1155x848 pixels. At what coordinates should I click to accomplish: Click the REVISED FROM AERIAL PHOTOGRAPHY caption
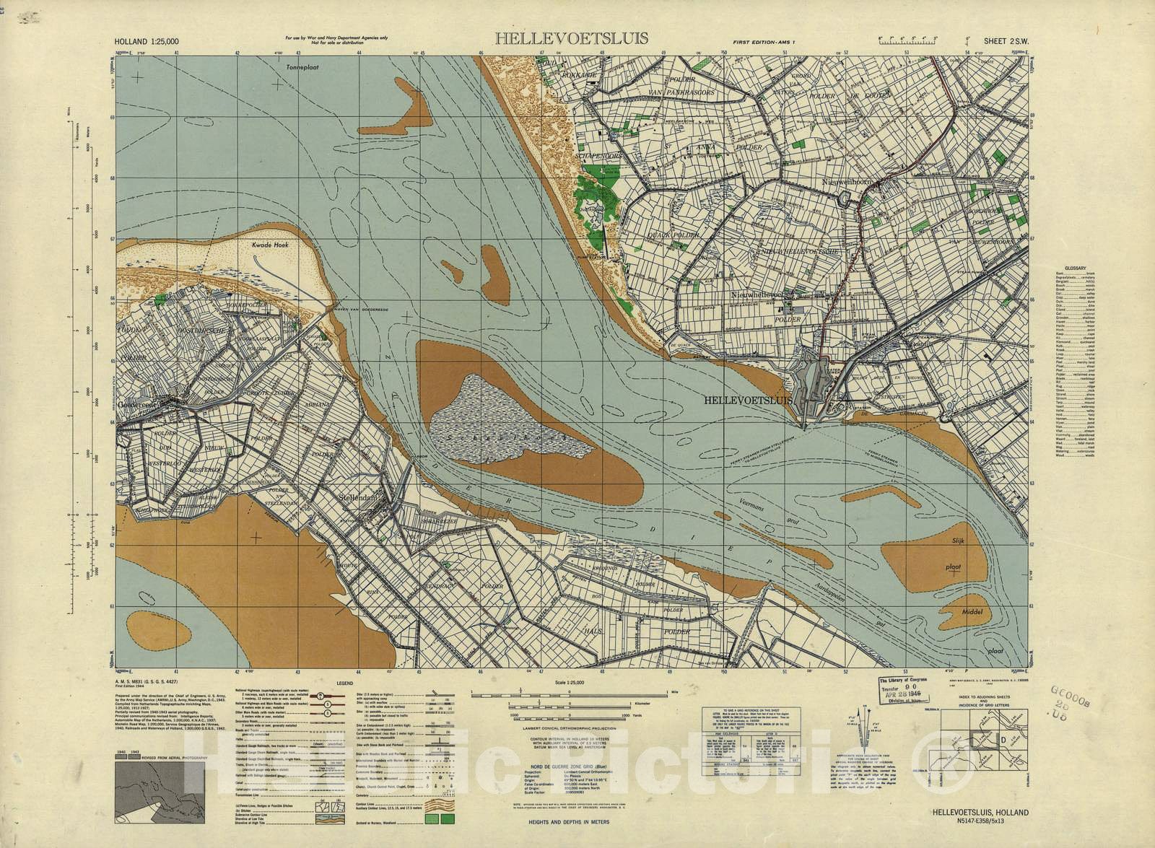(175, 759)
